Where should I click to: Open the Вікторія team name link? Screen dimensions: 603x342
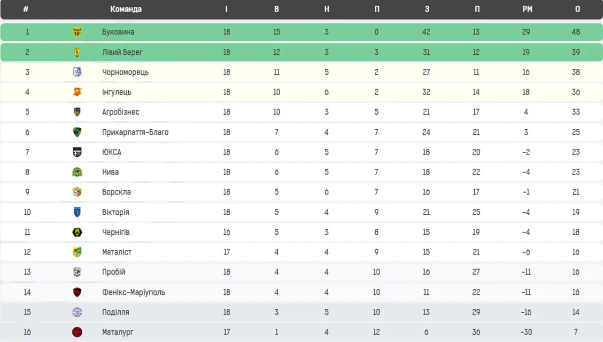pos(115,212)
